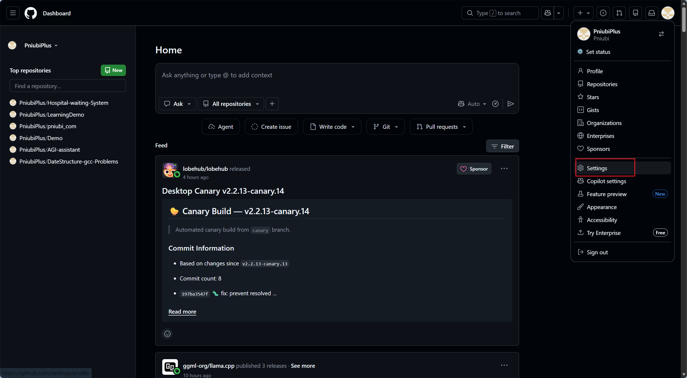This screenshot has height=378, width=687.
Task: Click the green New repository button
Action: click(113, 70)
